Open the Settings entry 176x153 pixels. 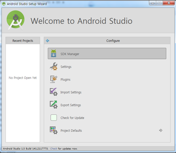pos(107,67)
